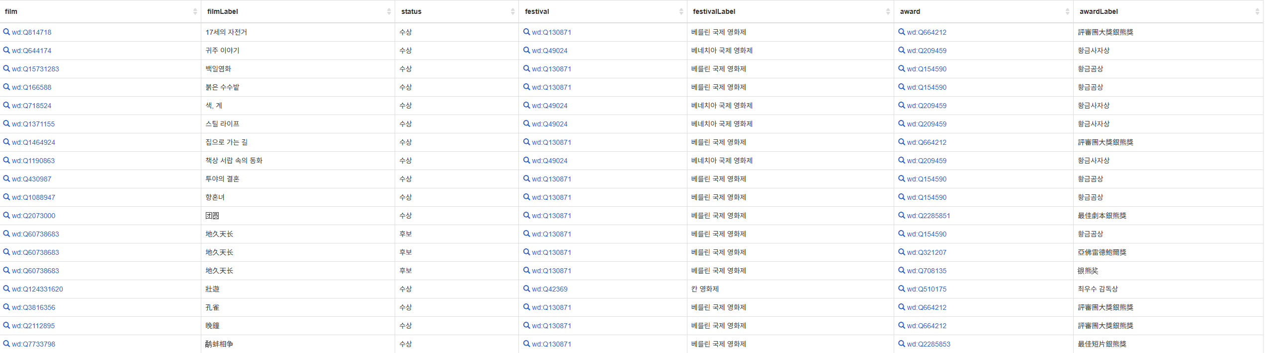Click magnifier icon next to wd:Q15731283
The image size is (1265, 353).
[x=6, y=68]
